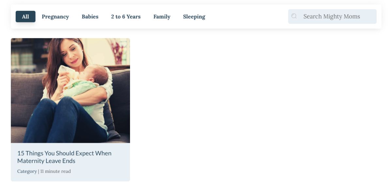Click "Maternity Leave Ends" line of title
This screenshot has height=190, width=392.
(46, 161)
